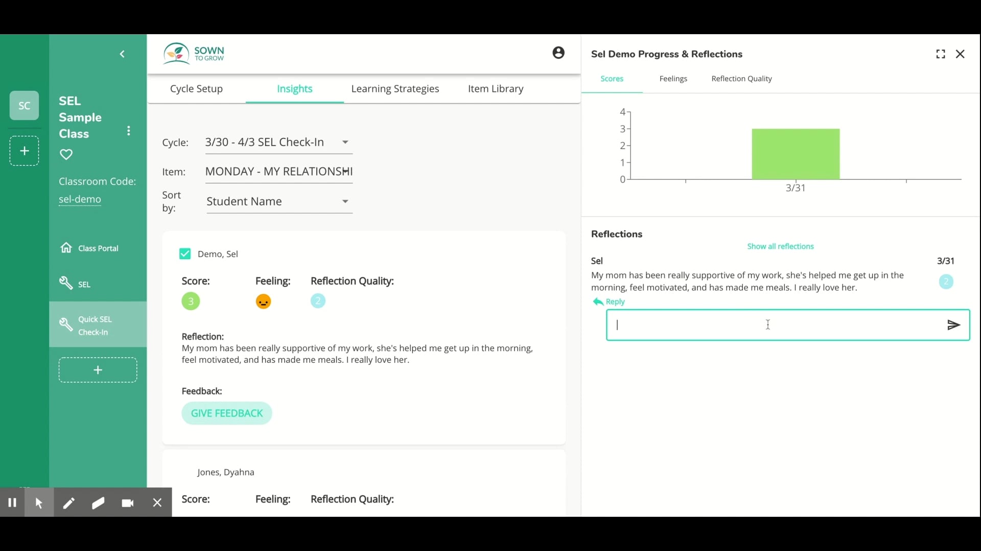Select the pointer tool in recording toolbar
Viewport: 981px width, 551px height.
(39, 503)
